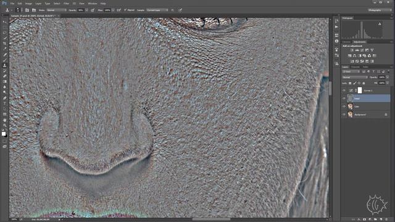The image size is (395, 222).
Task: Select the Horizontal Type tool
Action: [4, 104]
